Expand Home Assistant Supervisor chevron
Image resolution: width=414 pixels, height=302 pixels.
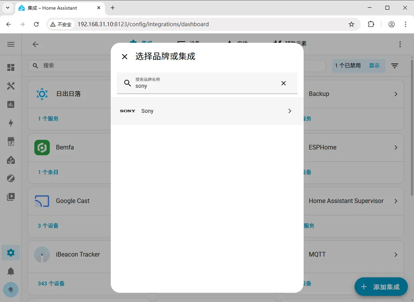coord(396,201)
